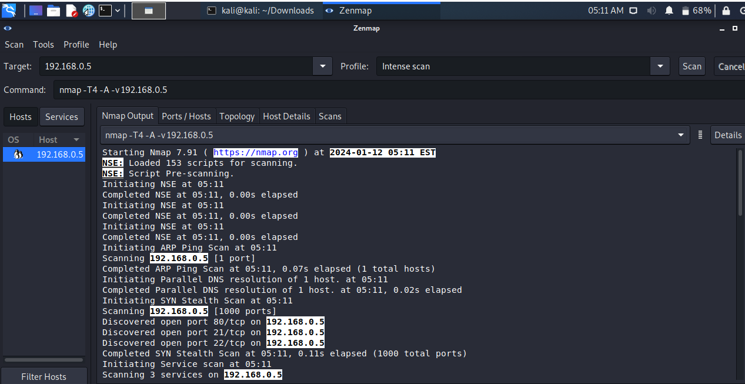
Task: Expand the Target history dropdown
Action: pos(322,66)
